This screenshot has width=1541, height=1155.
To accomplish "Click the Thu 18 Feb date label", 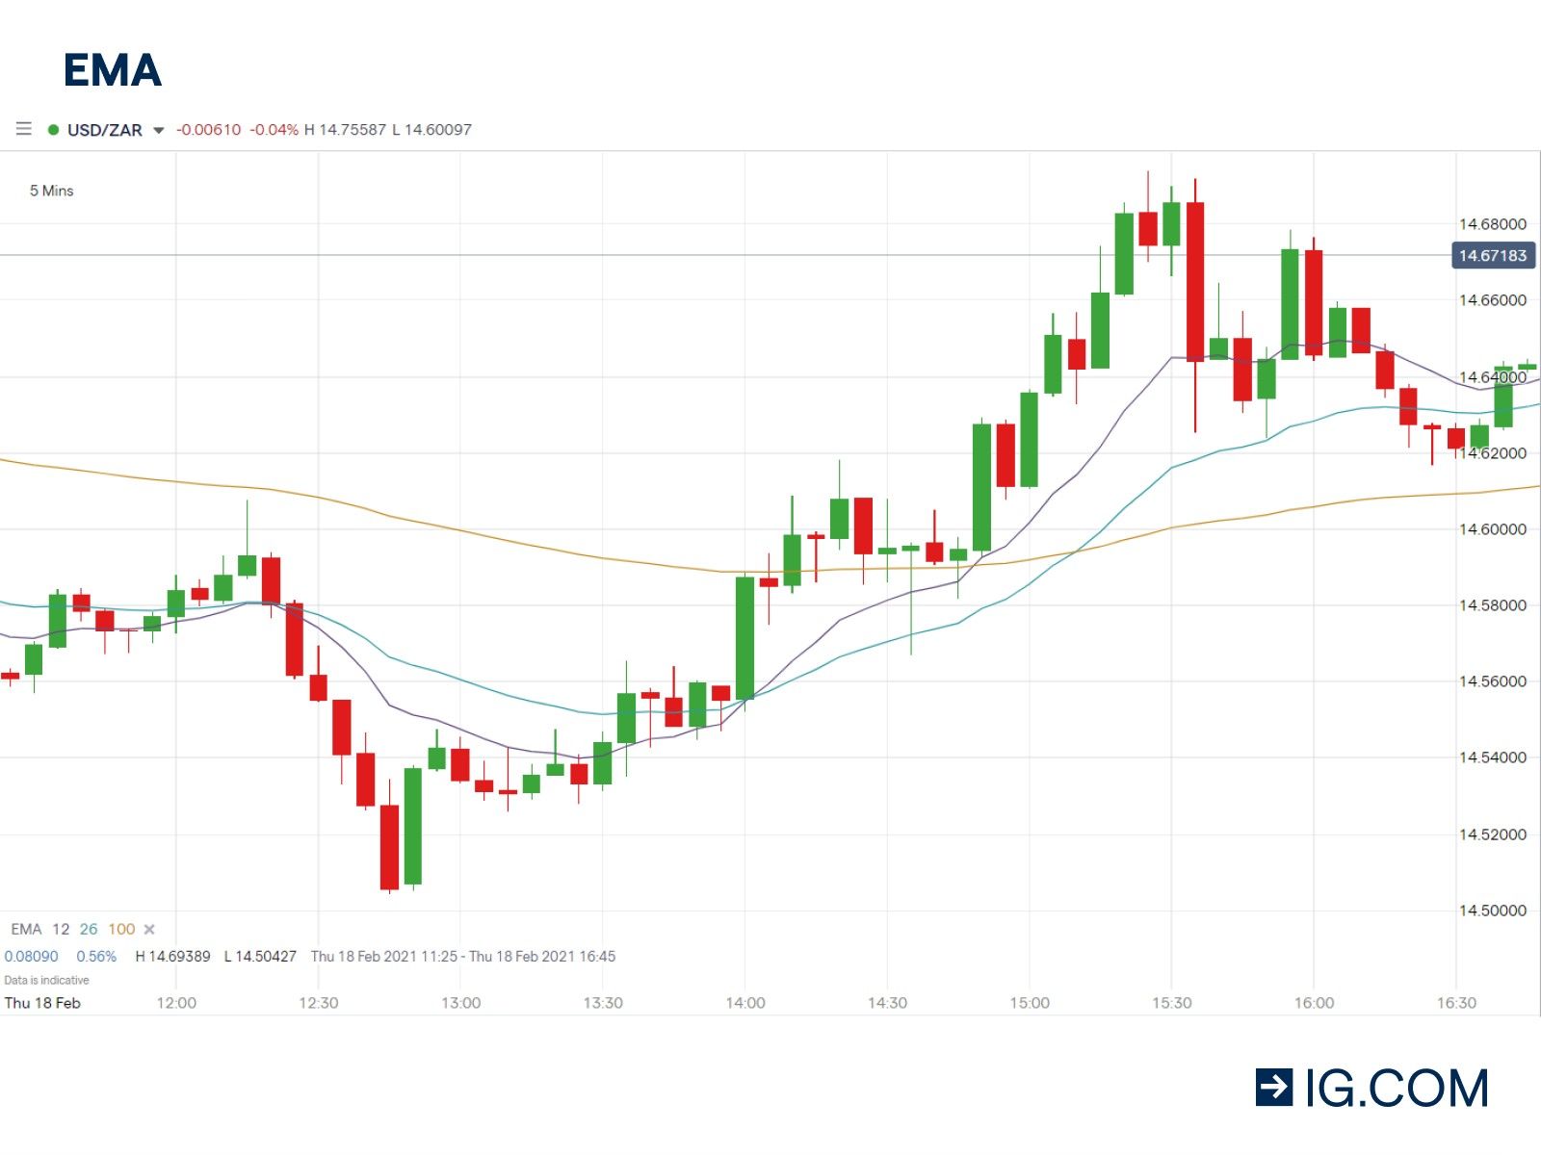I will (x=42, y=1003).
